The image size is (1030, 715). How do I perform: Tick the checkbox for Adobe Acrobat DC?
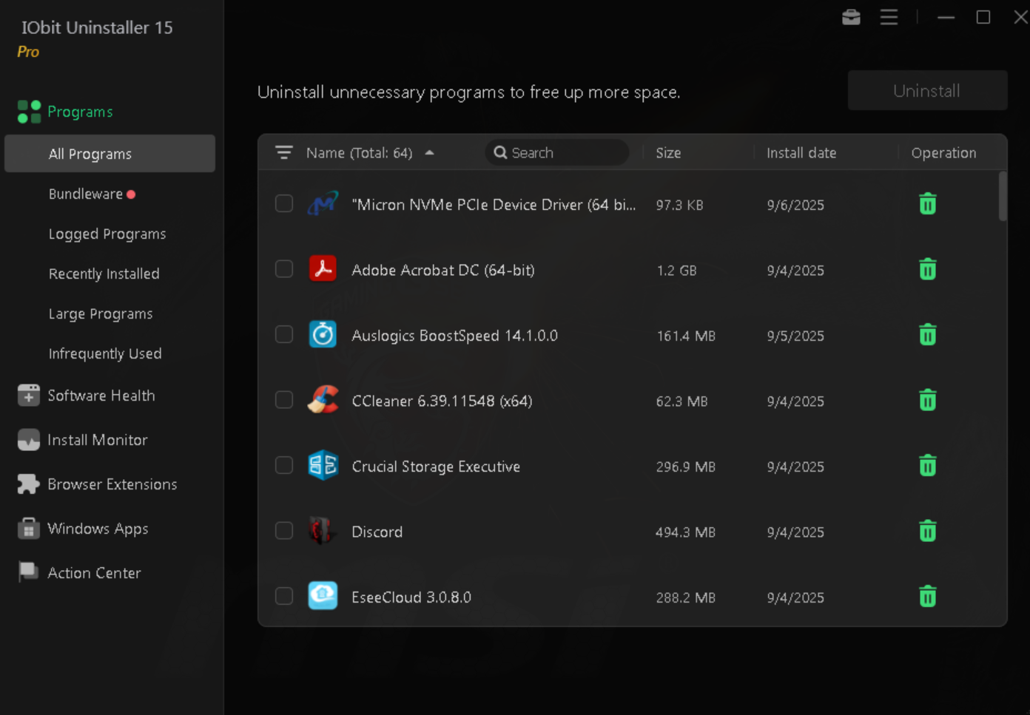284,269
